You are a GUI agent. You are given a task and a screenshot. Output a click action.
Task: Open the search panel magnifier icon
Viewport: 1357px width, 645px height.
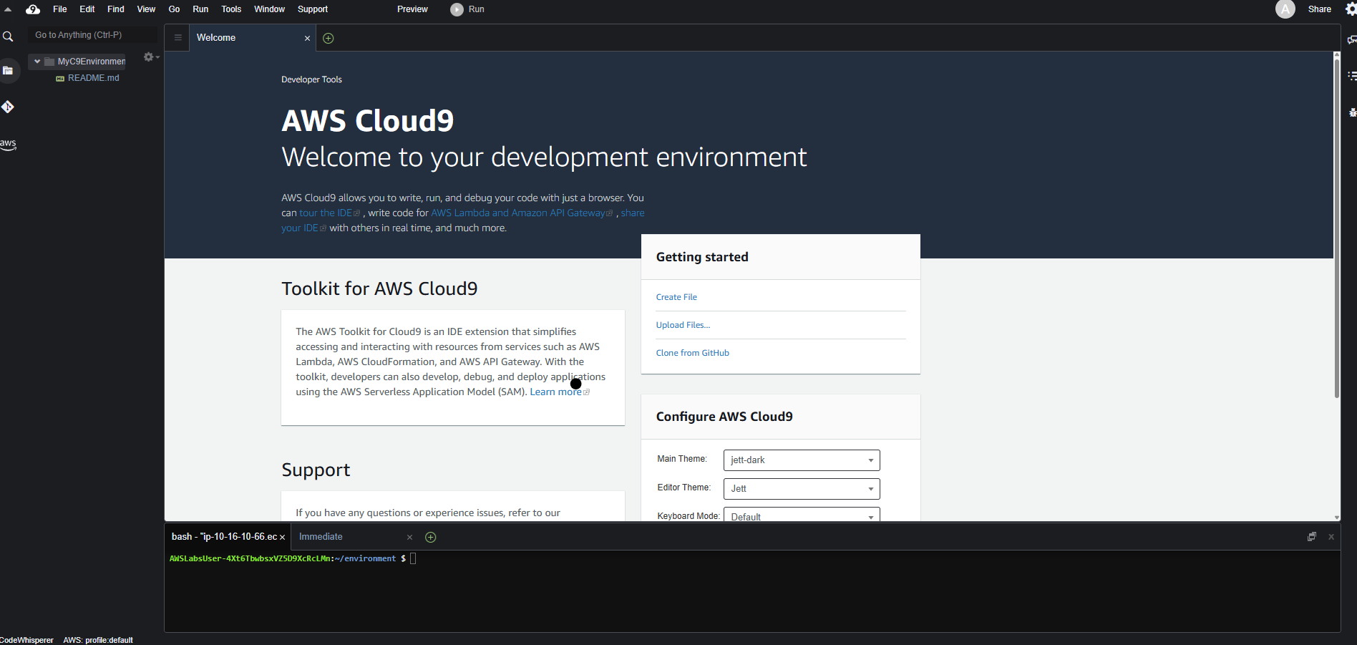click(8, 37)
